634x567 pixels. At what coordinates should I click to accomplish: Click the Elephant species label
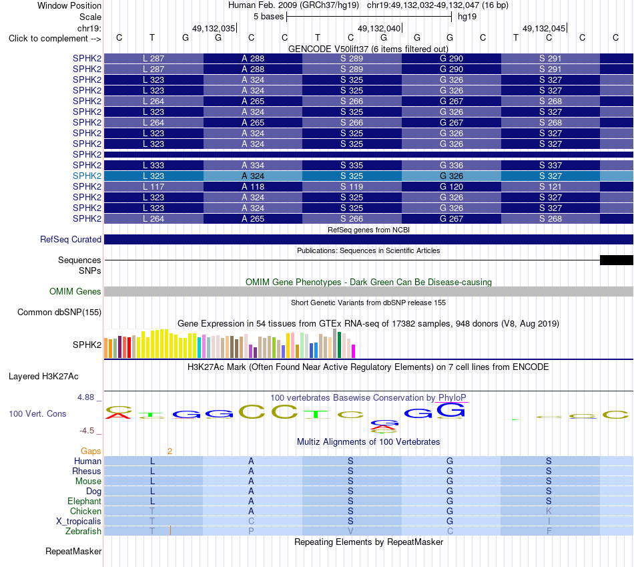(x=84, y=502)
